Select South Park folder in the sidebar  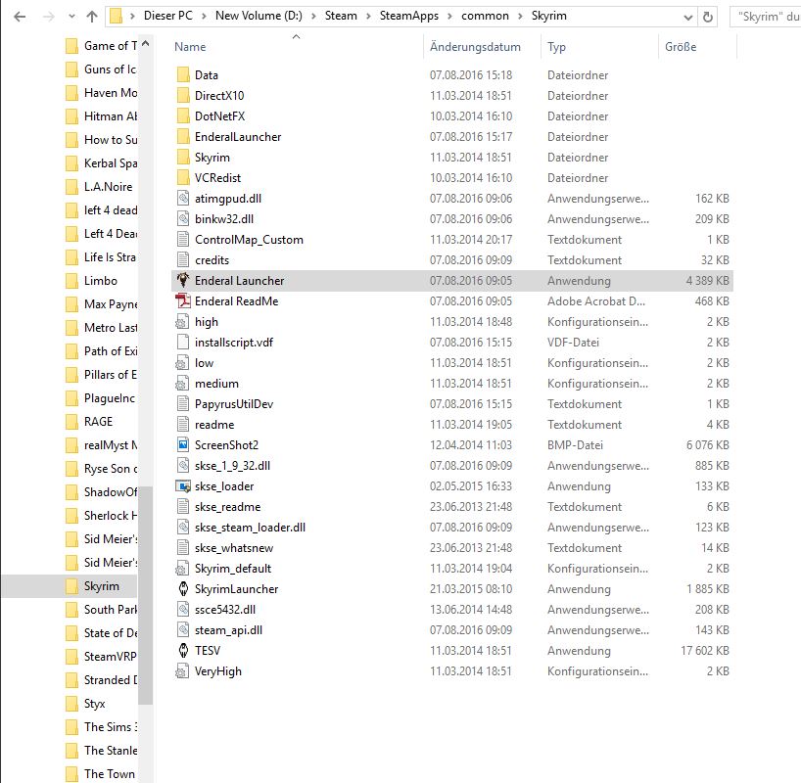click(110, 610)
